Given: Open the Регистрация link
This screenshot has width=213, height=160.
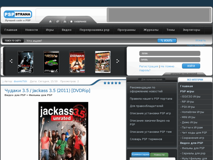Looking at the screenshot, I should [x=149, y=66].
